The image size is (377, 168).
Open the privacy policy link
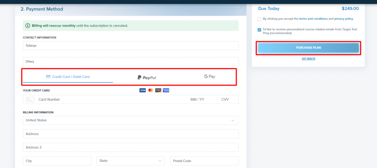(x=343, y=18)
